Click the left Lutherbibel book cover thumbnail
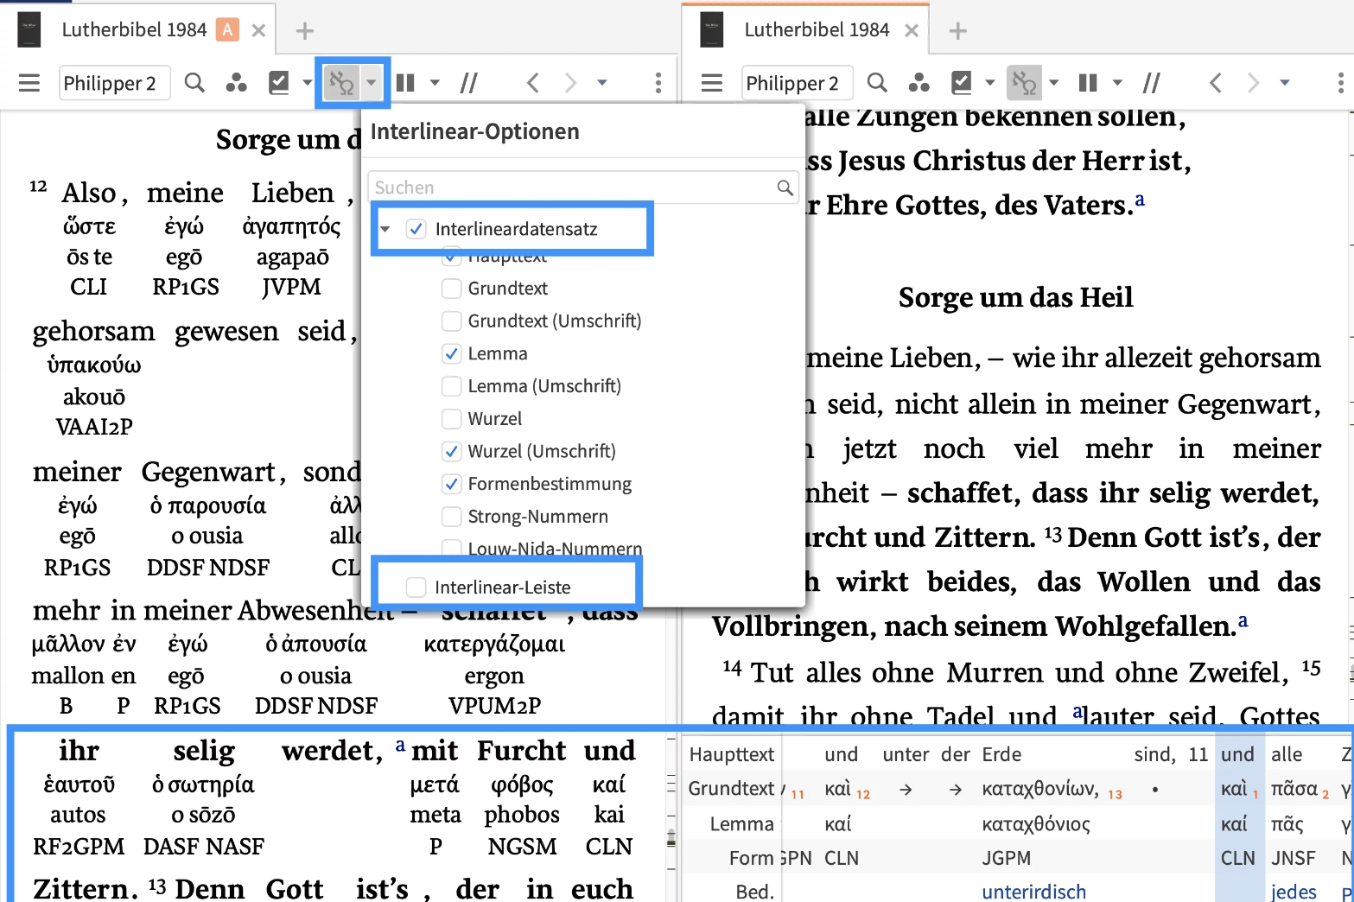This screenshot has width=1354, height=902. [29, 30]
